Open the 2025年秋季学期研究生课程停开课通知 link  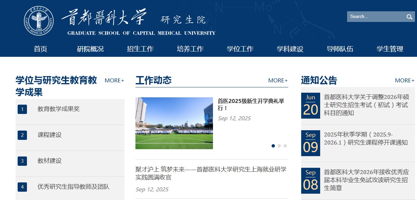coord(365,139)
